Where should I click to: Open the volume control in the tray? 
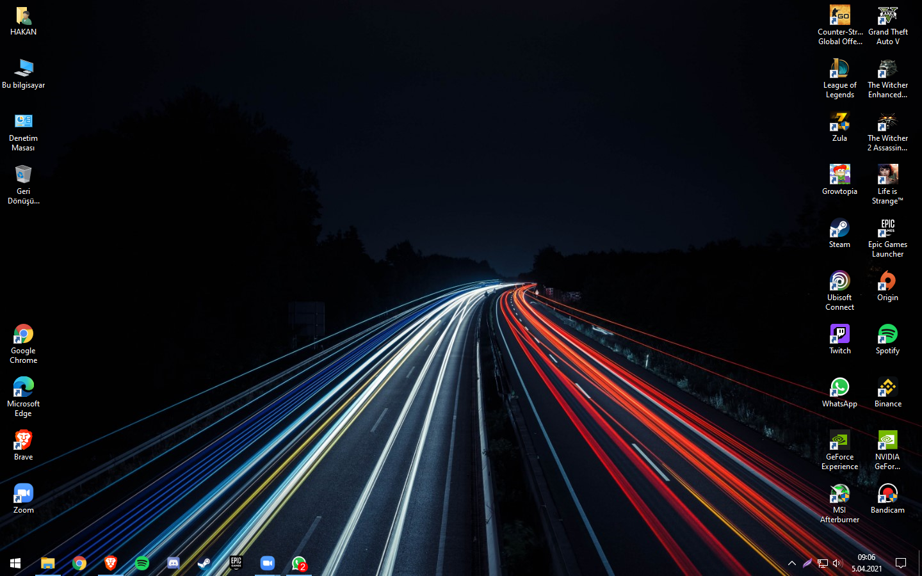(837, 563)
